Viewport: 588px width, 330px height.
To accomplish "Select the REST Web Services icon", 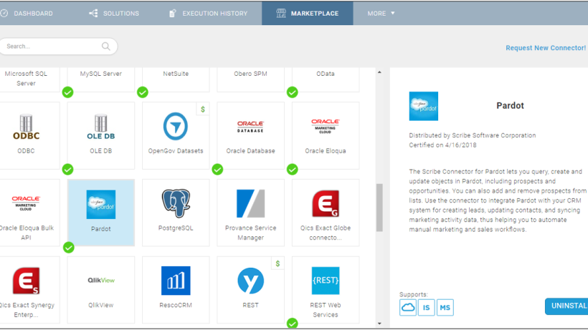I will [325, 281].
